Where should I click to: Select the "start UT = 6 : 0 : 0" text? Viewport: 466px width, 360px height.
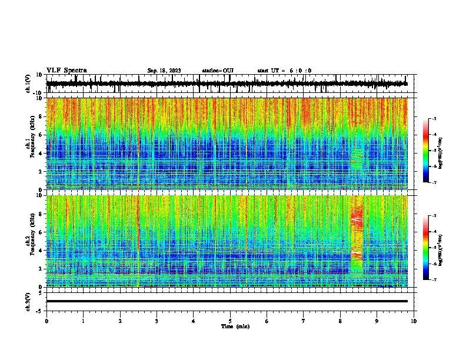tap(284, 71)
